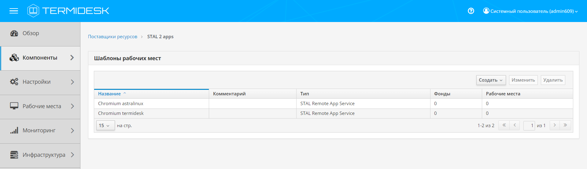The image size is (587, 169).
Task: Change rows per page dropdown from 15
Action: (x=105, y=126)
